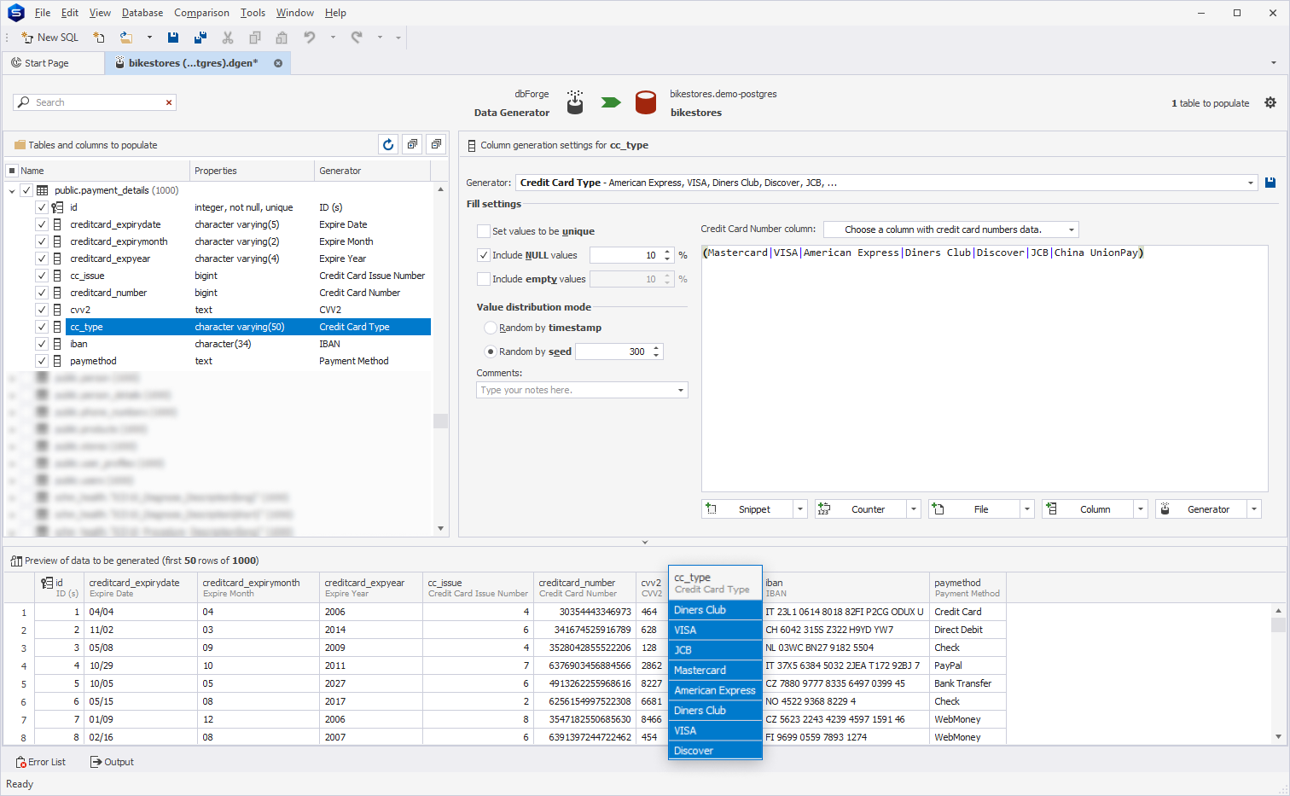The width and height of the screenshot is (1290, 796).
Task: Click the Generator insert button
Action: coord(1201,509)
